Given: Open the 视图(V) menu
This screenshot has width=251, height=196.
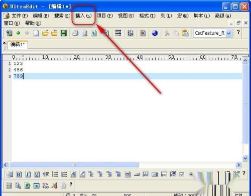Looking at the screenshot, I should (x=126, y=16).
